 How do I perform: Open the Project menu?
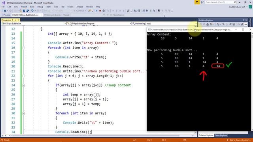(x=24, y=7)
